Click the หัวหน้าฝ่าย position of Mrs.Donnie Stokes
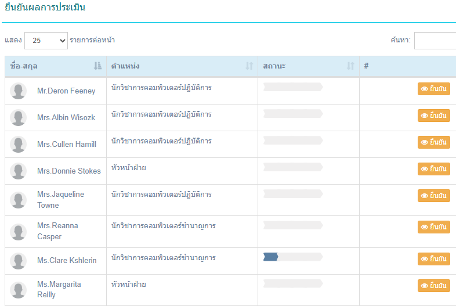Screen dimensions: 456x306 (129, 168)
